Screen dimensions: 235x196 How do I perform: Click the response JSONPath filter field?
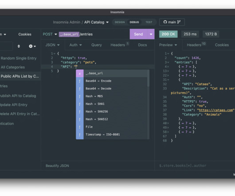[195, 165]
